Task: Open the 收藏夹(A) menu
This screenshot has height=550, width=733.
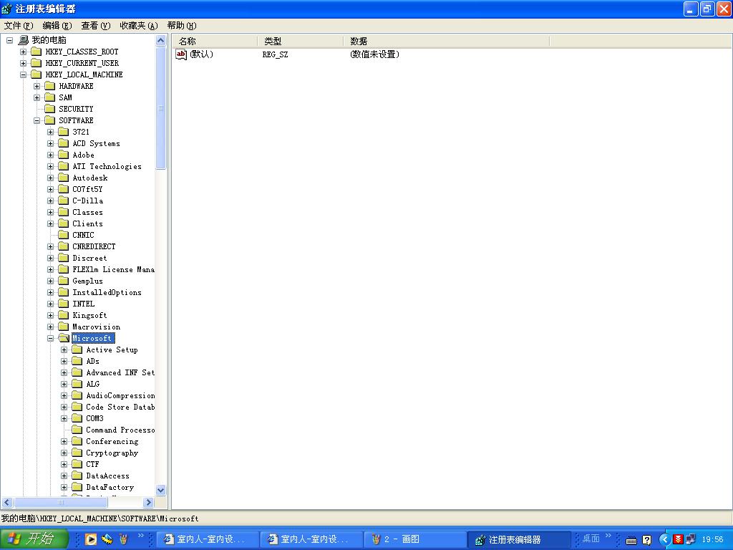Action: point(139,26)
